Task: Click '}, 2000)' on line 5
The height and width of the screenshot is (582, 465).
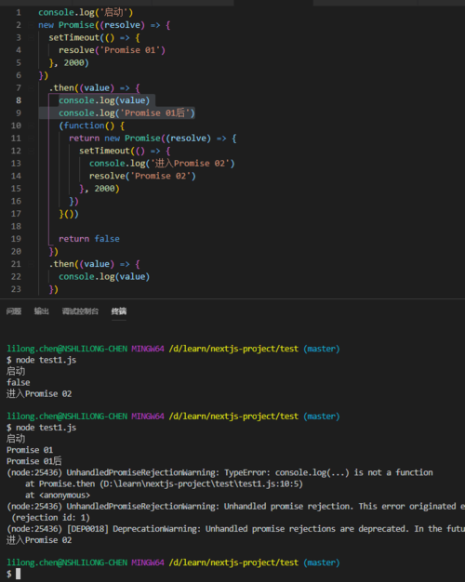Action: 69,62
